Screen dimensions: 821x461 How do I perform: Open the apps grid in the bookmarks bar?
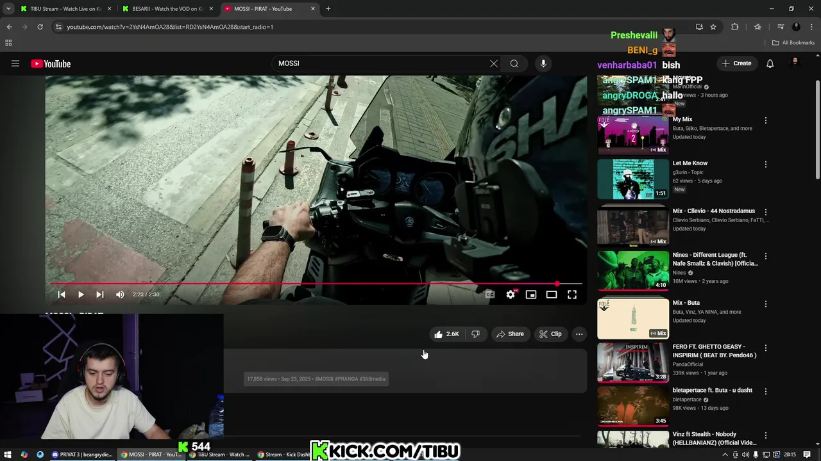[8, 43]
